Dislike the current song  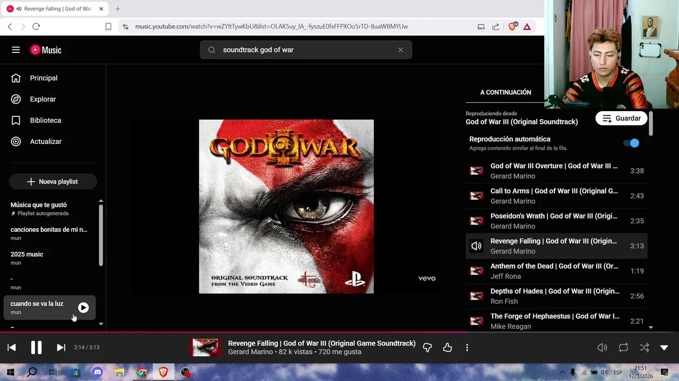(428, 348)
